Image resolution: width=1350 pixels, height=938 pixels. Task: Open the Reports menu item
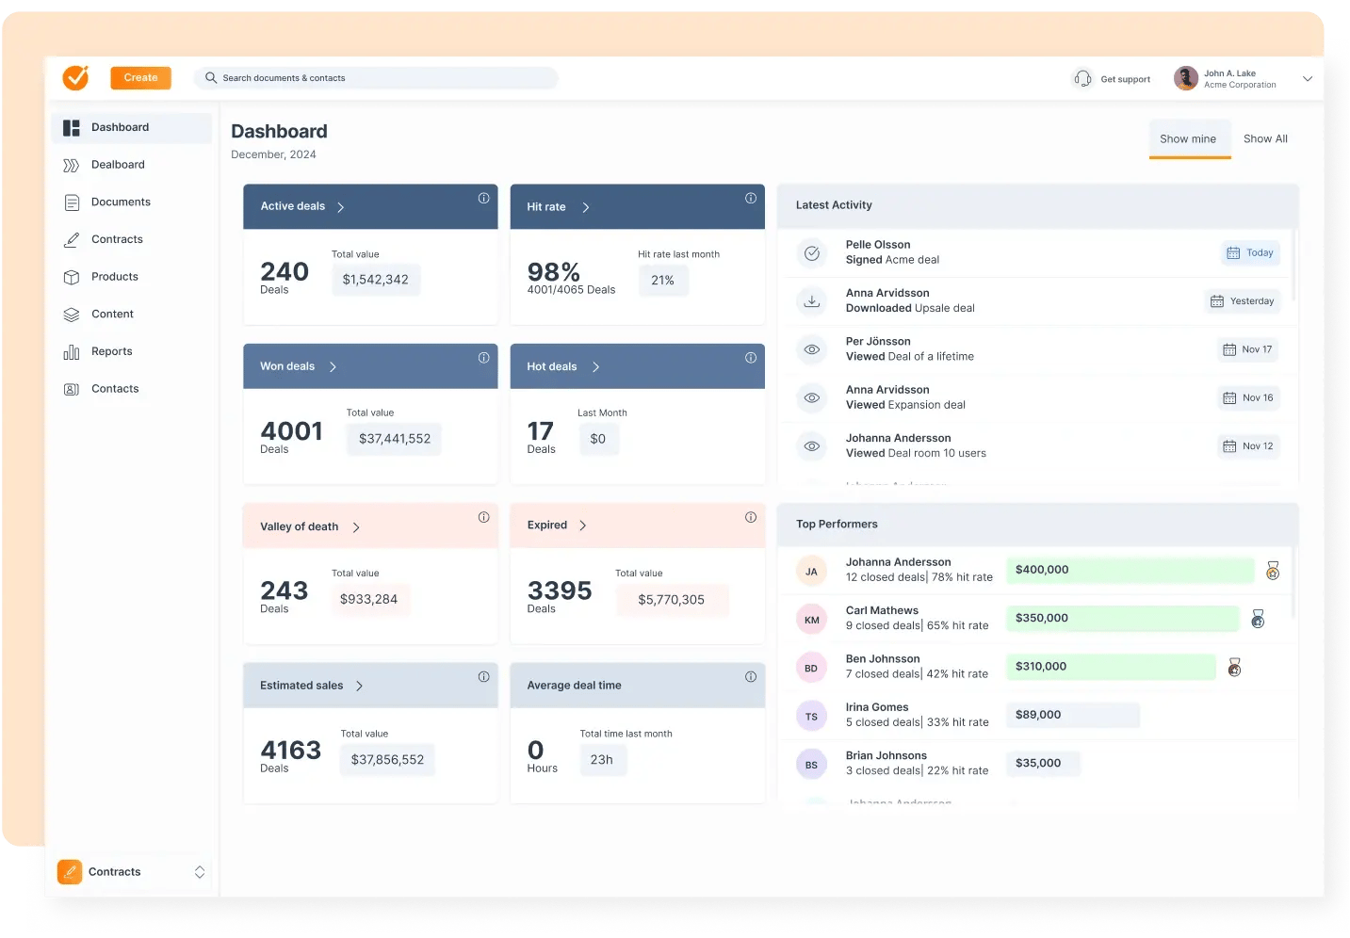point(131,351)
